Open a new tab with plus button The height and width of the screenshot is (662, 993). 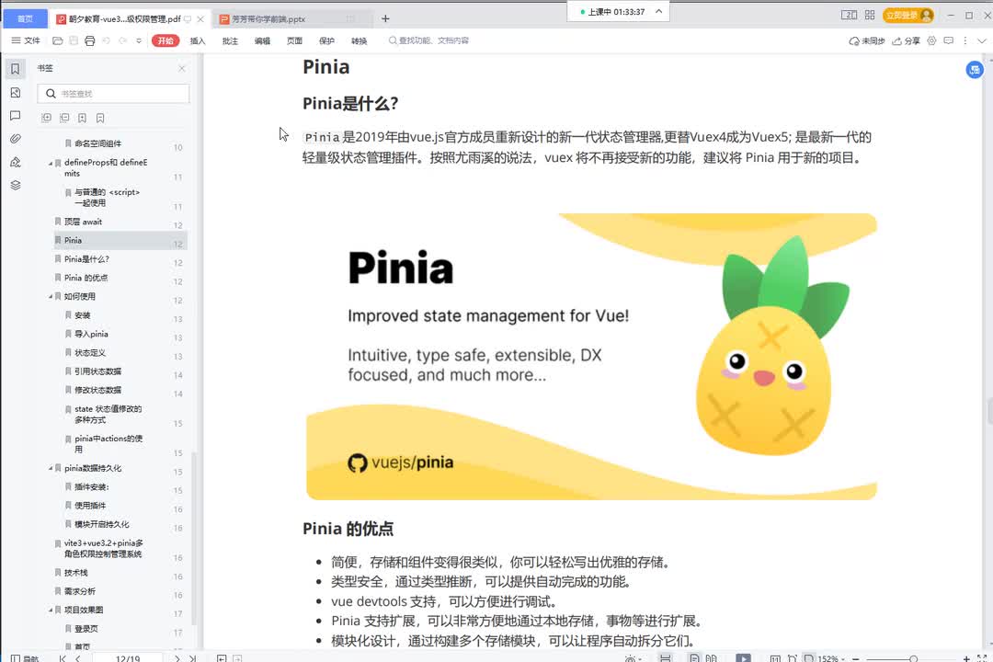point(385,19)
